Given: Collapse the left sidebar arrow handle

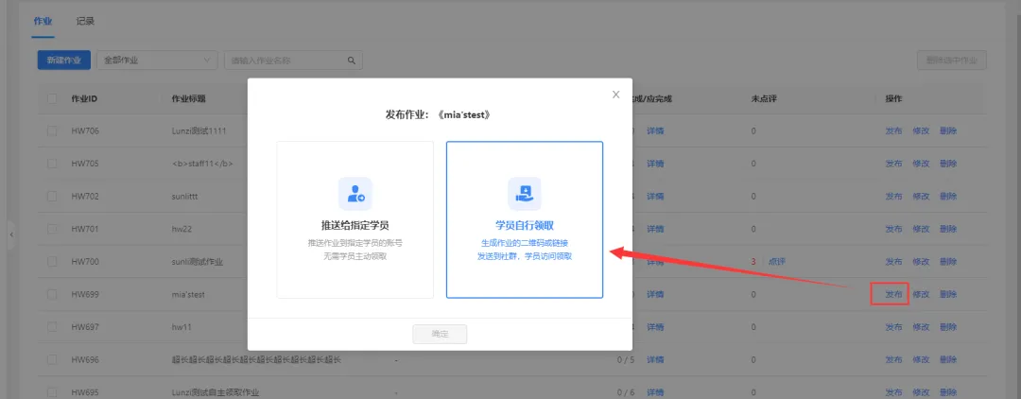Looking at the screenshot, I should click(x=11, y=234).
